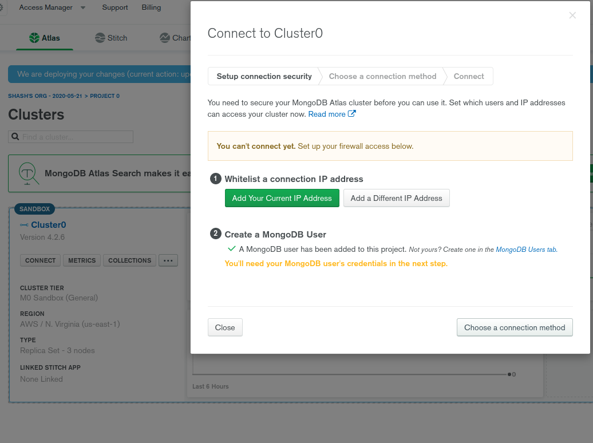Open the Billing menu item

(151, 7)
